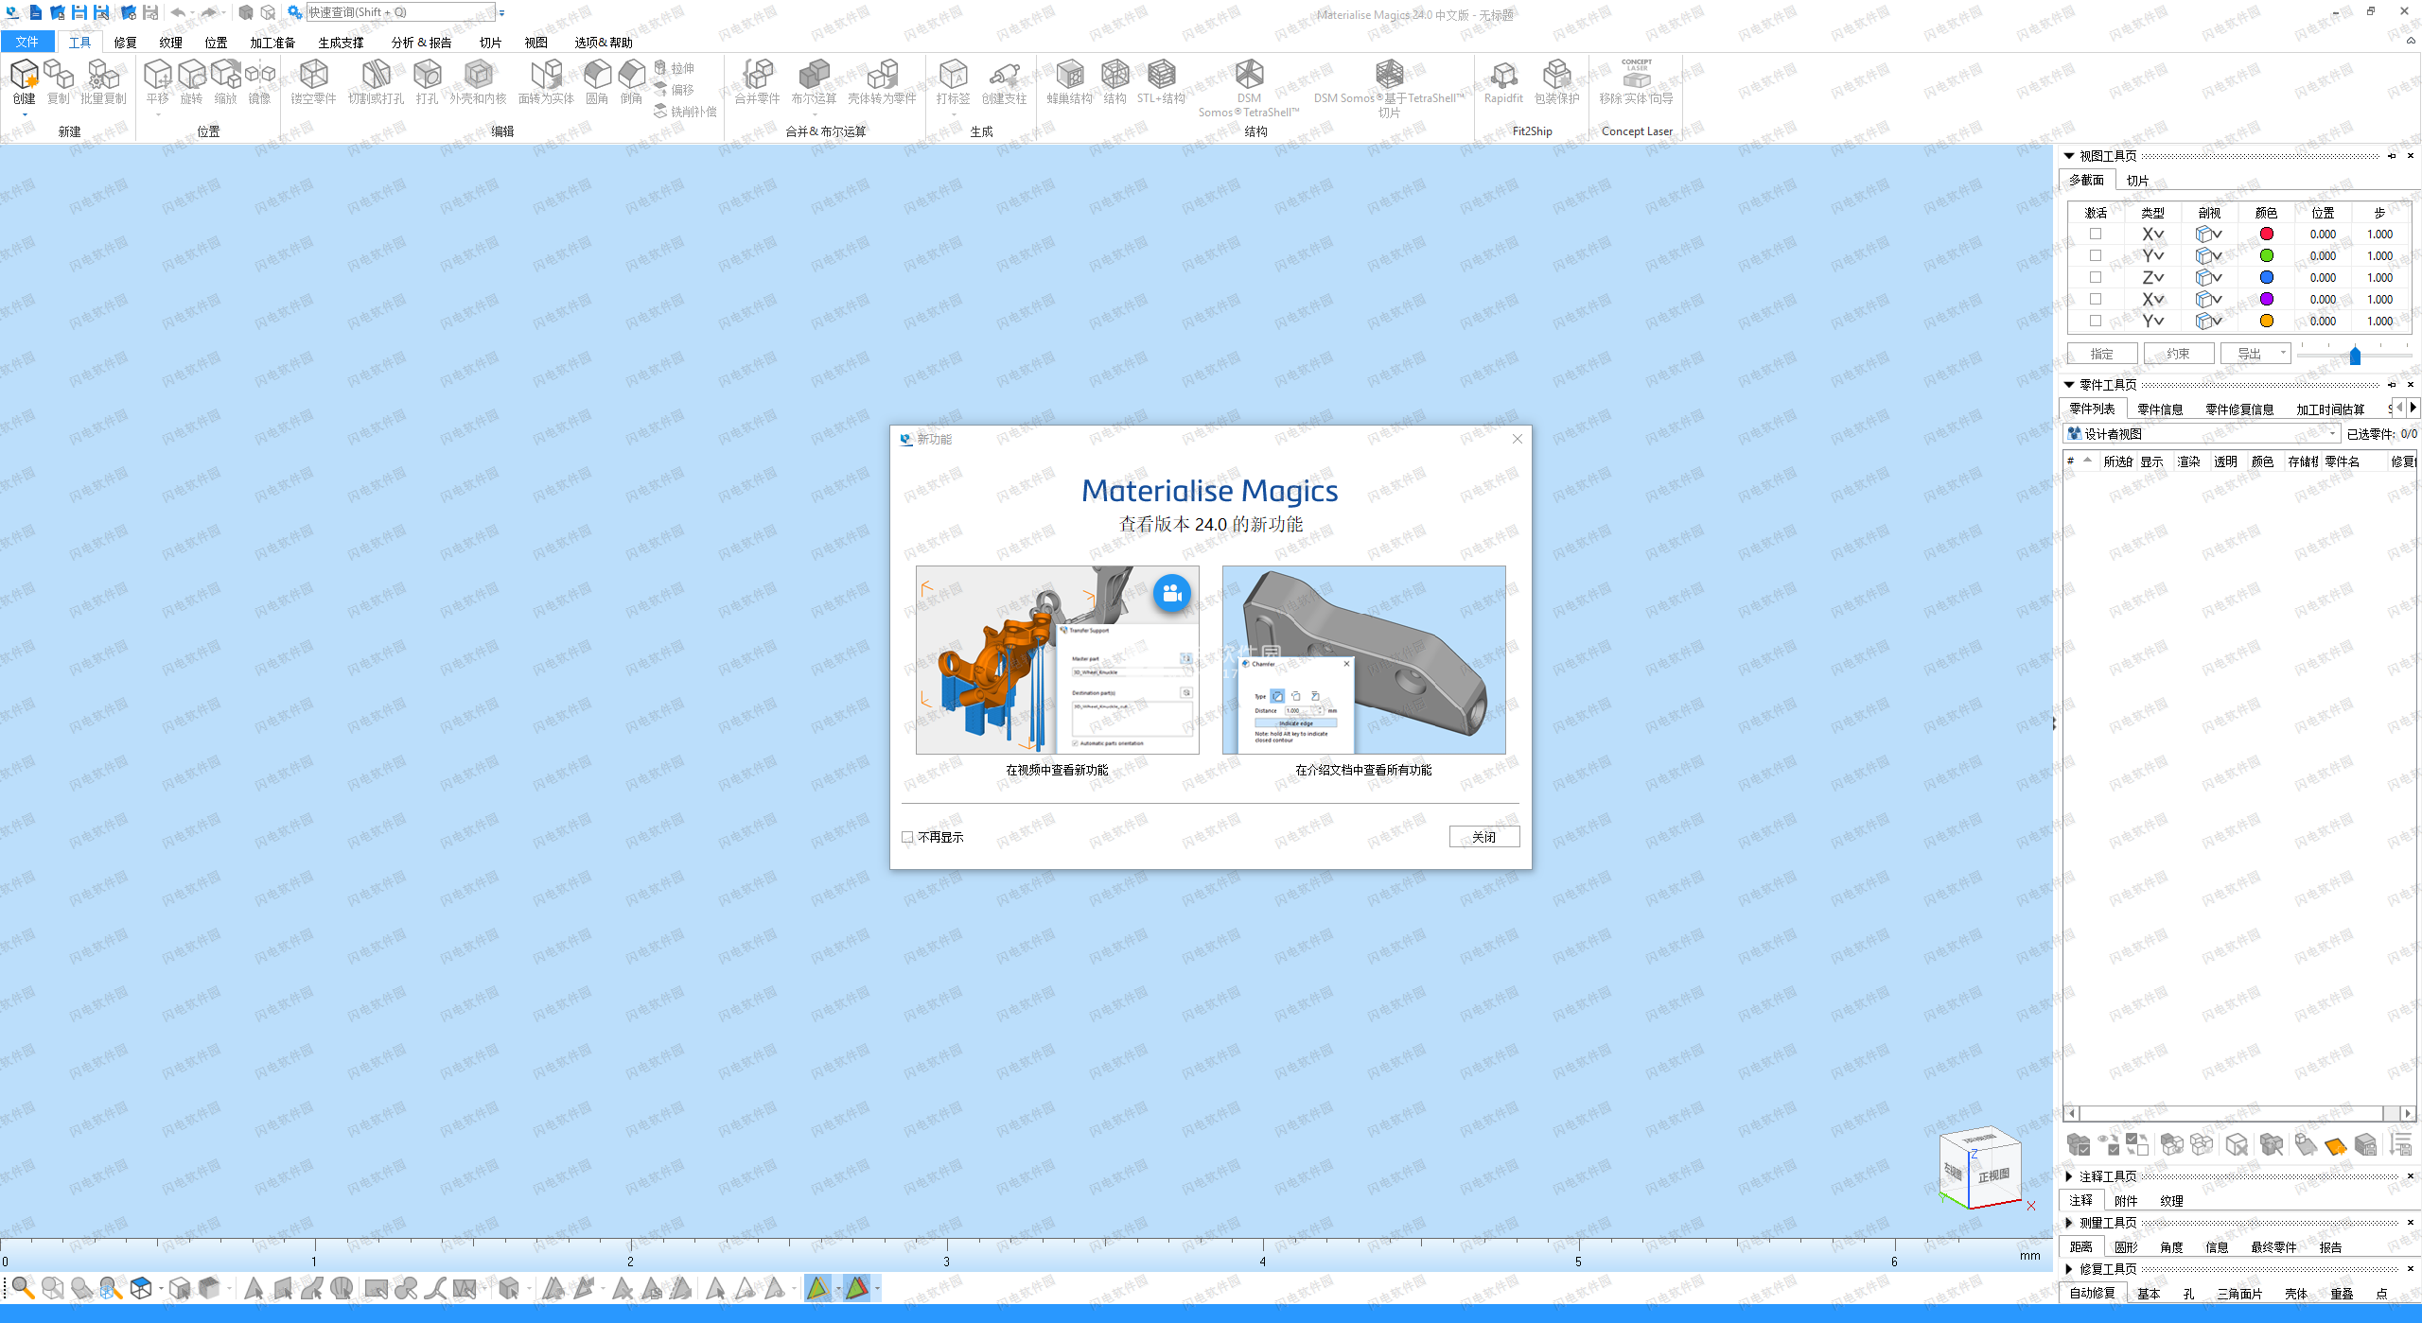This screenshot has height=1323, width=2422.
Task: Open the 移除实体向导 Concept Laser wizard
Action: [1636, 81]
